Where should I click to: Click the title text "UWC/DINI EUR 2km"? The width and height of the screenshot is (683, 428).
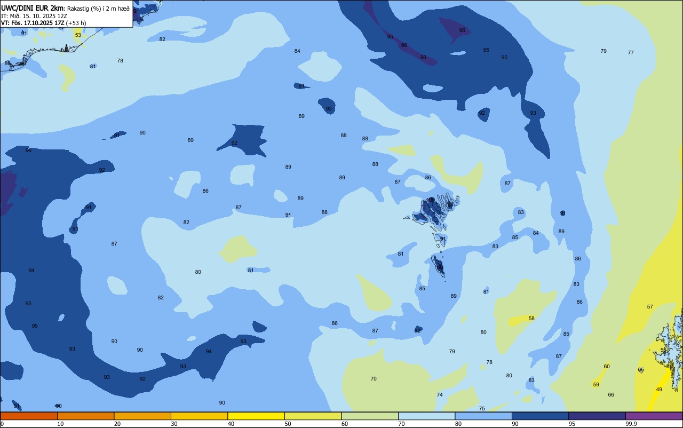click(x=32, y=8)
